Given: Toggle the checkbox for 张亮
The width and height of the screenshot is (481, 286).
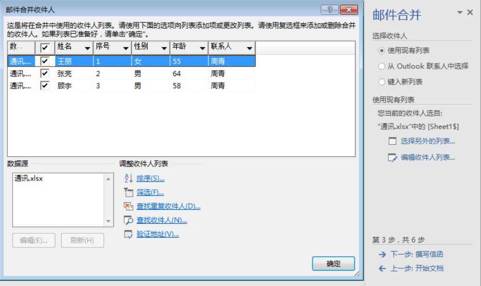Looking at the screenshot, I should click(45, 73).
